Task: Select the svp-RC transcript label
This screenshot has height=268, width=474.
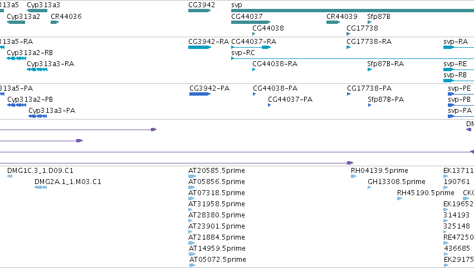Action: (x=243, y=53)
